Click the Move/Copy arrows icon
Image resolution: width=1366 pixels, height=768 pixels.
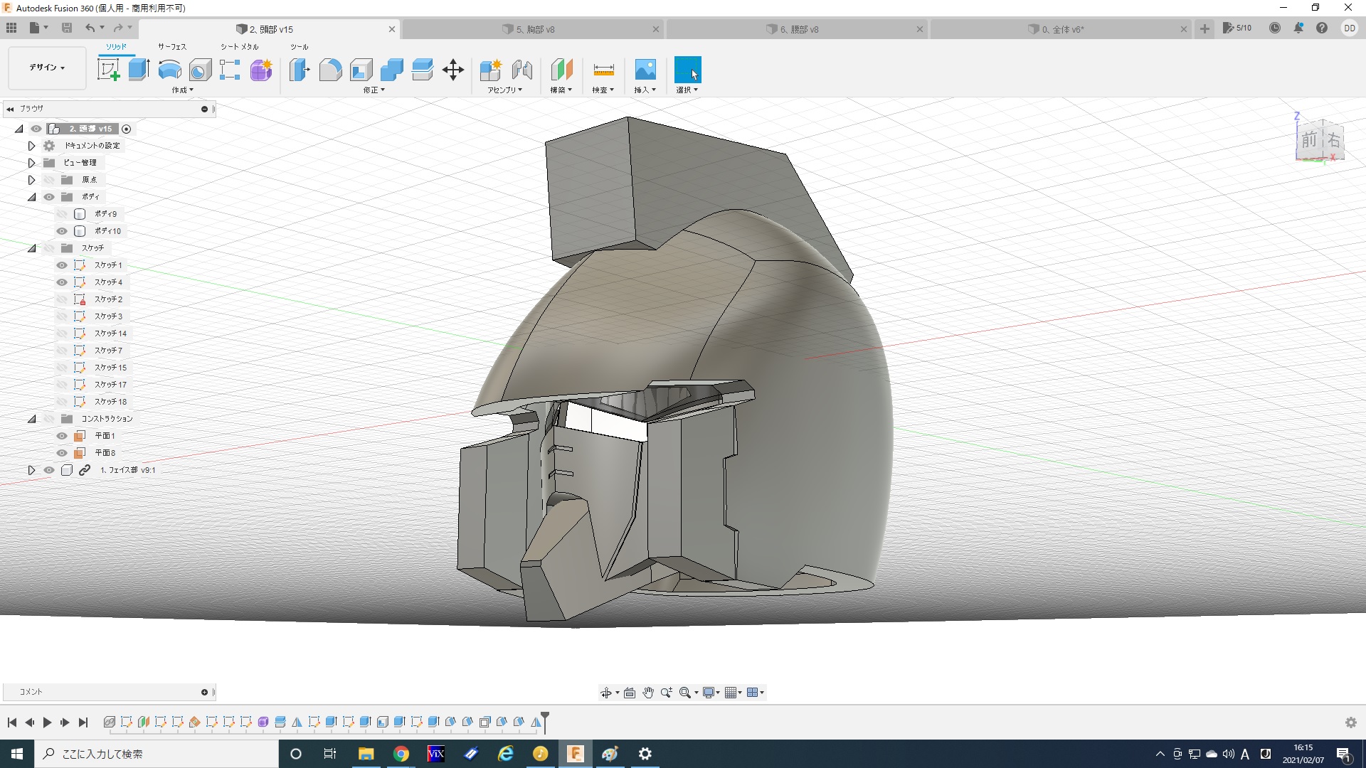[453, 70]
